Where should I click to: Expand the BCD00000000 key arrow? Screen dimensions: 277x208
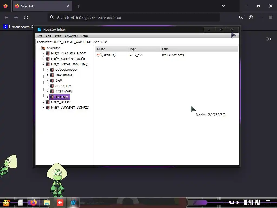point(48,70)
